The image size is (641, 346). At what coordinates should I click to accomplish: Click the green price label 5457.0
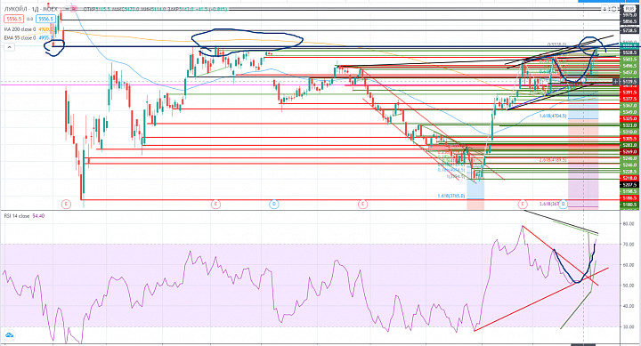pyautogui.click(x=629, y=72)
